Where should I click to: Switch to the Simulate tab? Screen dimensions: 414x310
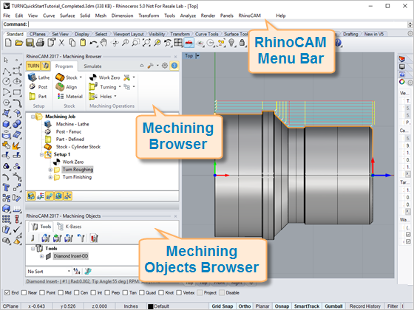click(92, 66)
